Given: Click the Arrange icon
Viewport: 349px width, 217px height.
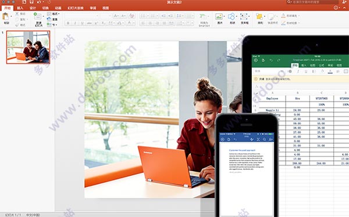Looking at the screenshot, I should tap(259, 17).
